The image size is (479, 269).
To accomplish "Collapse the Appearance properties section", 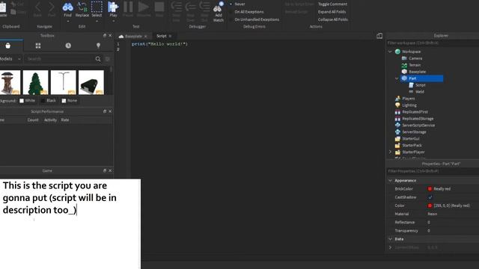I will pyautogui.click(x=390, y=180).
